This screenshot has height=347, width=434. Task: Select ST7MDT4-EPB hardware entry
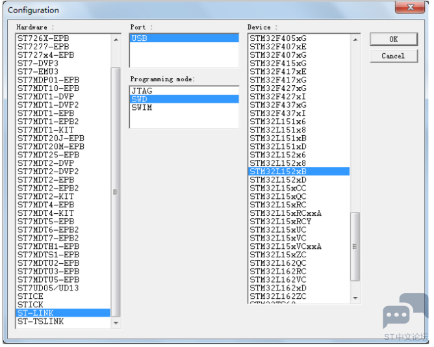63,205
